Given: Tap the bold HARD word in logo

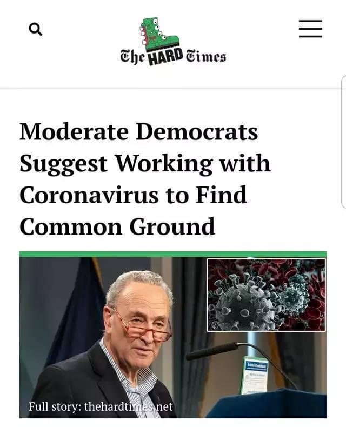Looking at the screenshot, I should [165, 57].
